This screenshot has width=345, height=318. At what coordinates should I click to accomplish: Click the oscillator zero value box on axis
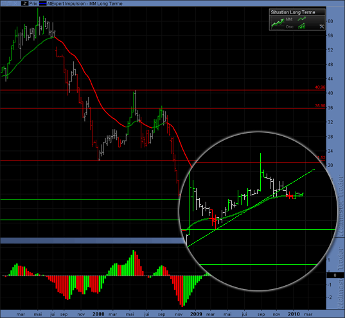click(x=335, y=276)
